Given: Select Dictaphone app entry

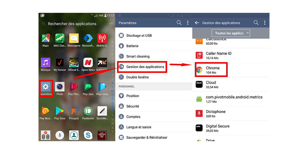Looking at the screenshot, I should 231,113.
